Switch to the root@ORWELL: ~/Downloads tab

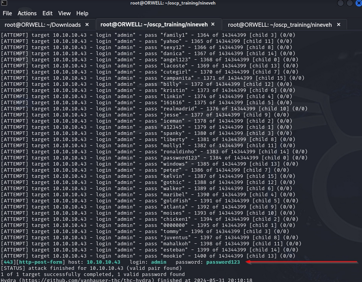point(43,24)
